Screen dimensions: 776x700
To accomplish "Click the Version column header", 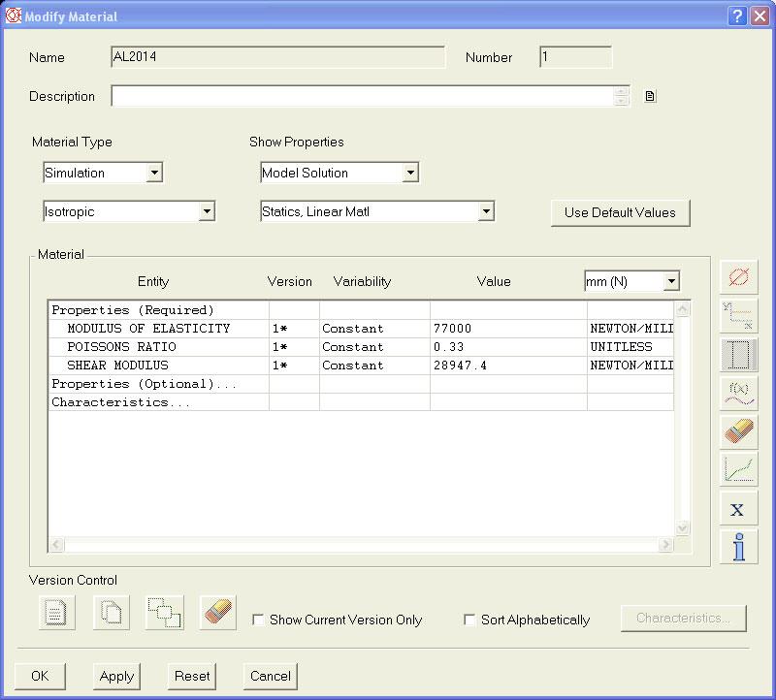I will click(x=289, y=281).
